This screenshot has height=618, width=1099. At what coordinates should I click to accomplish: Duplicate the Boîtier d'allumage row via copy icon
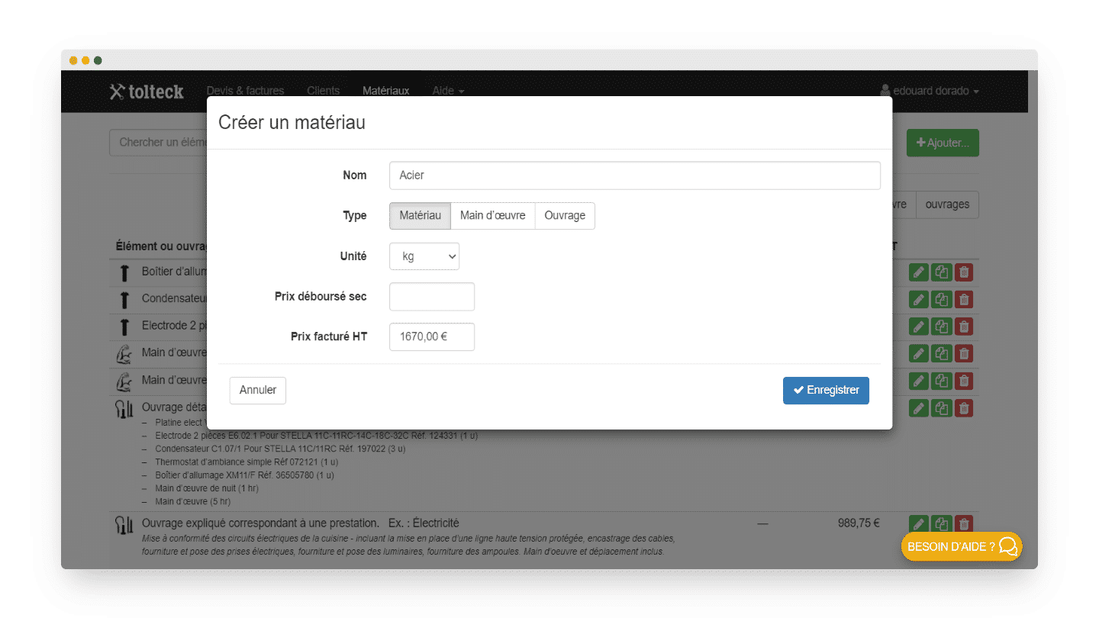pyautogui.click(x=942, y=272)
